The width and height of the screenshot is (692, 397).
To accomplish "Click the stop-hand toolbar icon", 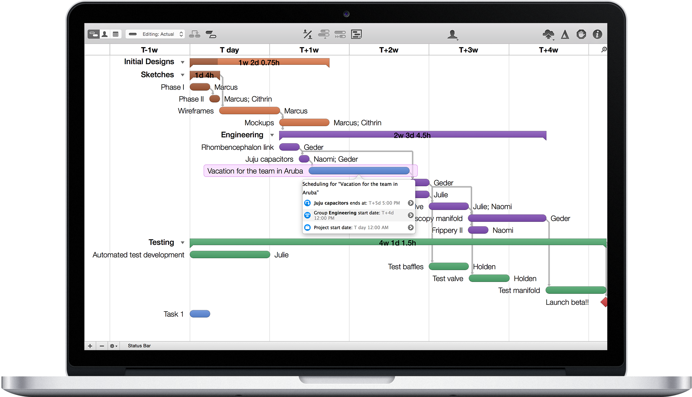I will 581,34.
